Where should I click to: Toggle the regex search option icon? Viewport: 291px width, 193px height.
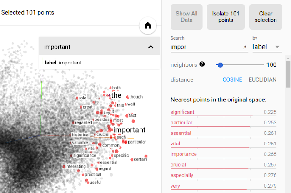[245, 47]
